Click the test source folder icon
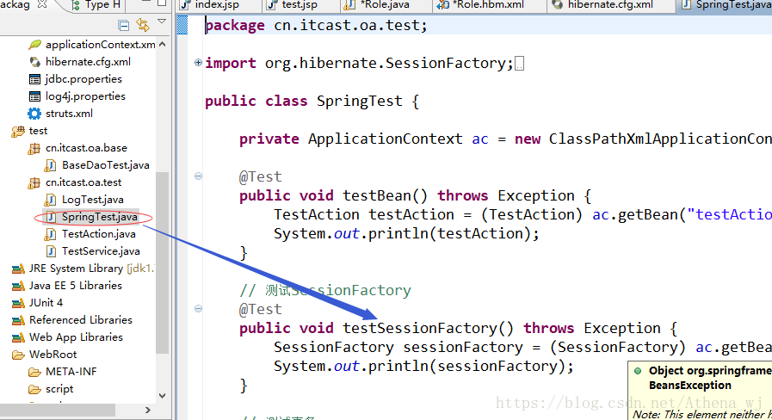772x420 pixels. point(18,131)
